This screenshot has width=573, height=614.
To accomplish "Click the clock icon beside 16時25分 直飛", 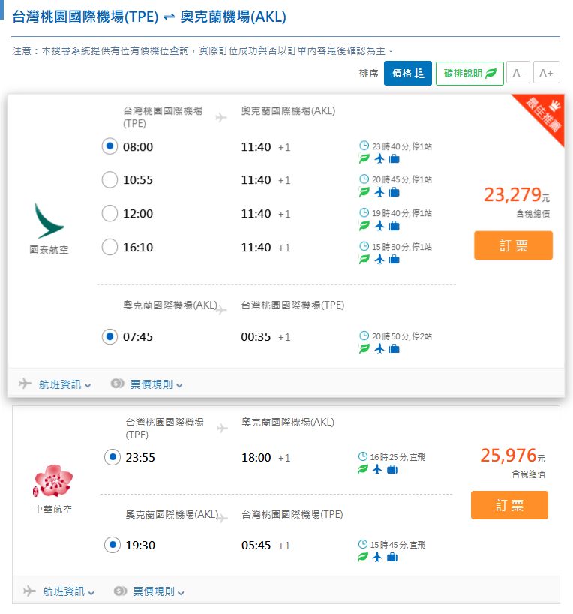I will click(363, 456).
